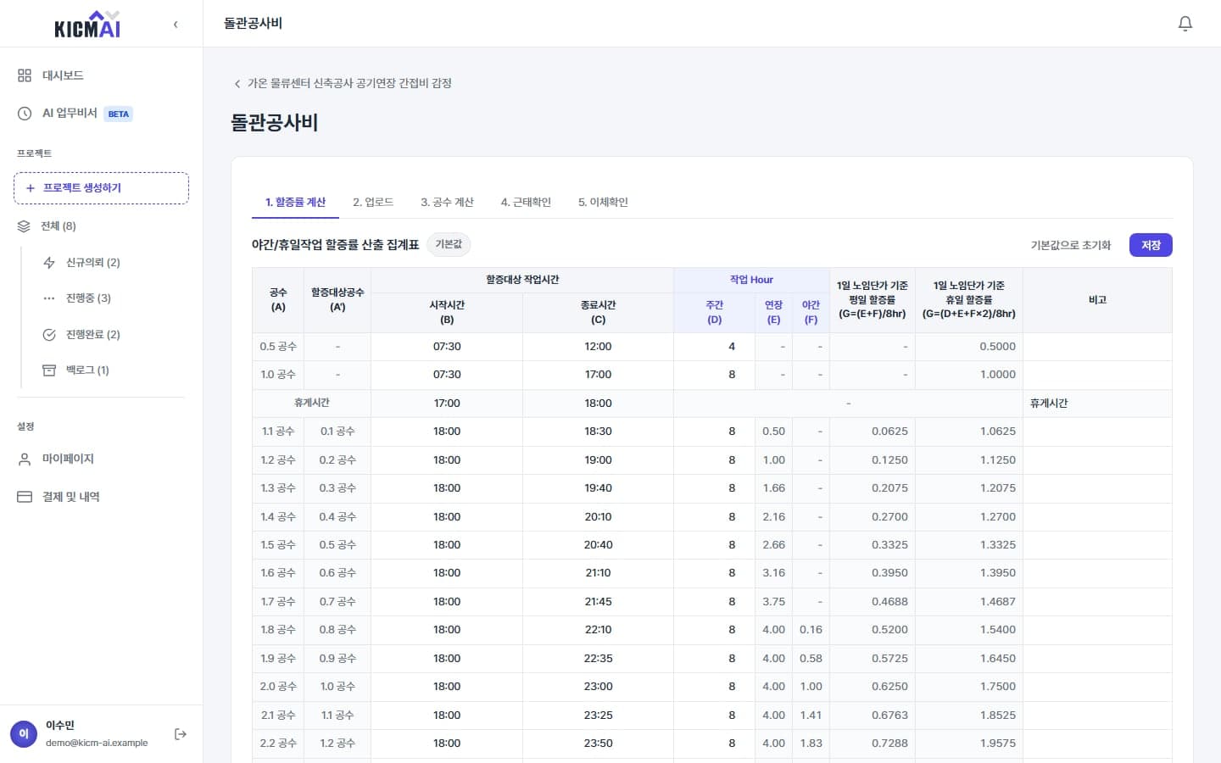Image resolution: width=1221 pixels, height=763 pixels.
Task: Select 백로그 (1) project filter
Action: 87,370
